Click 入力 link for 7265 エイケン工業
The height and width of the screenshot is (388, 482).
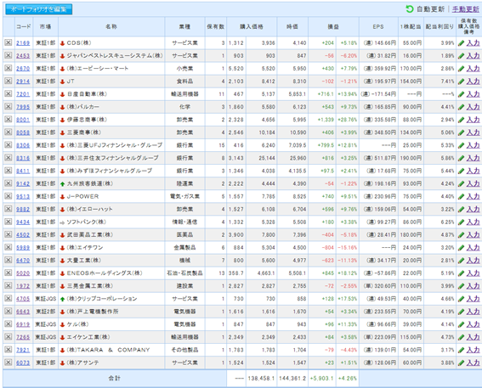pyautogui.click(x=473, y=337)
